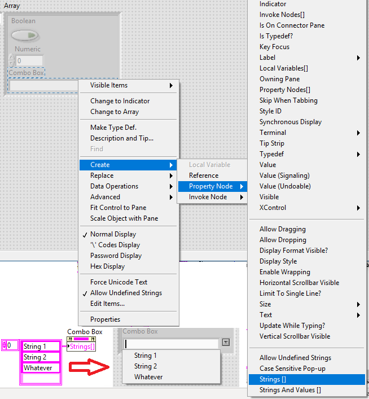Screen dimensions: 369x399
Task: Switch to Hex Display
Action: click(x=128, y=266)
